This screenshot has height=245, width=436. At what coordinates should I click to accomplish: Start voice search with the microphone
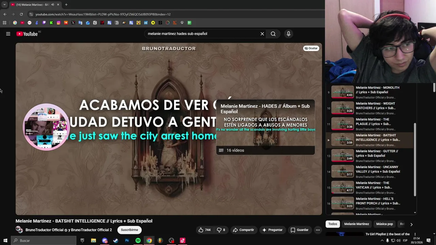click(289, 34)
